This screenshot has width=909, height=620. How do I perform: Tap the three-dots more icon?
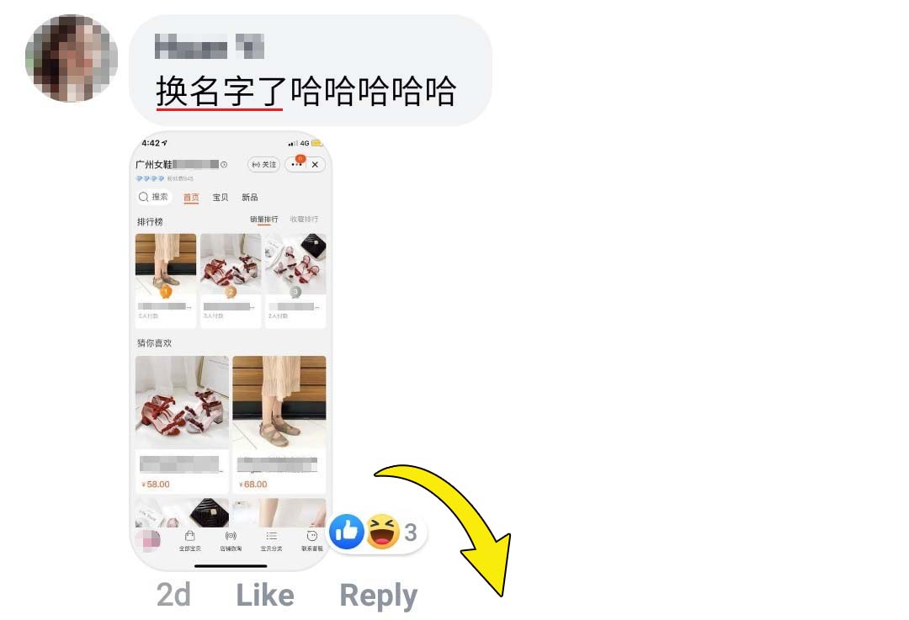pyautogui.click(x=296, y=165)
